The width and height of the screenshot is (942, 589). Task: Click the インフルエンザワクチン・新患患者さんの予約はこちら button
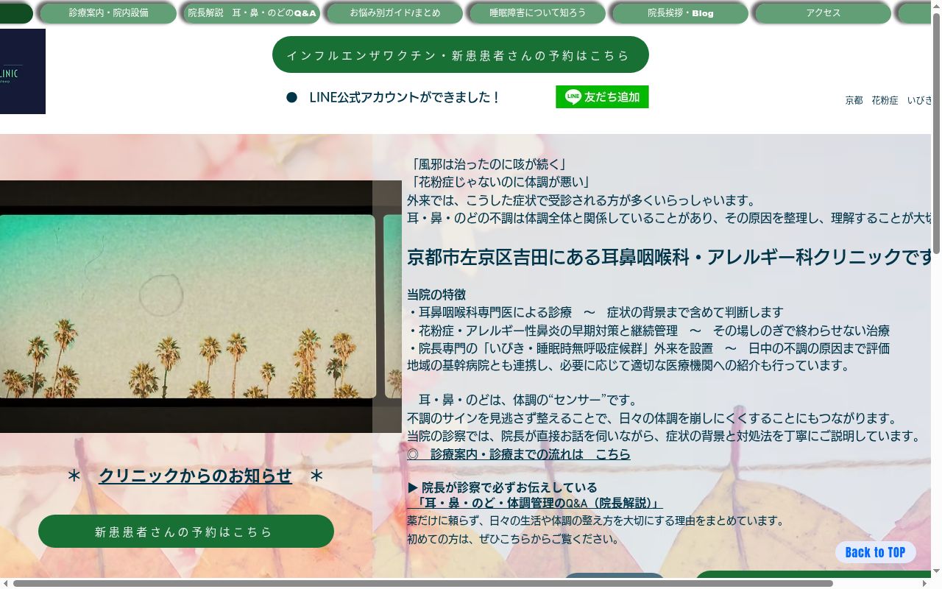[x=461, y=55]
